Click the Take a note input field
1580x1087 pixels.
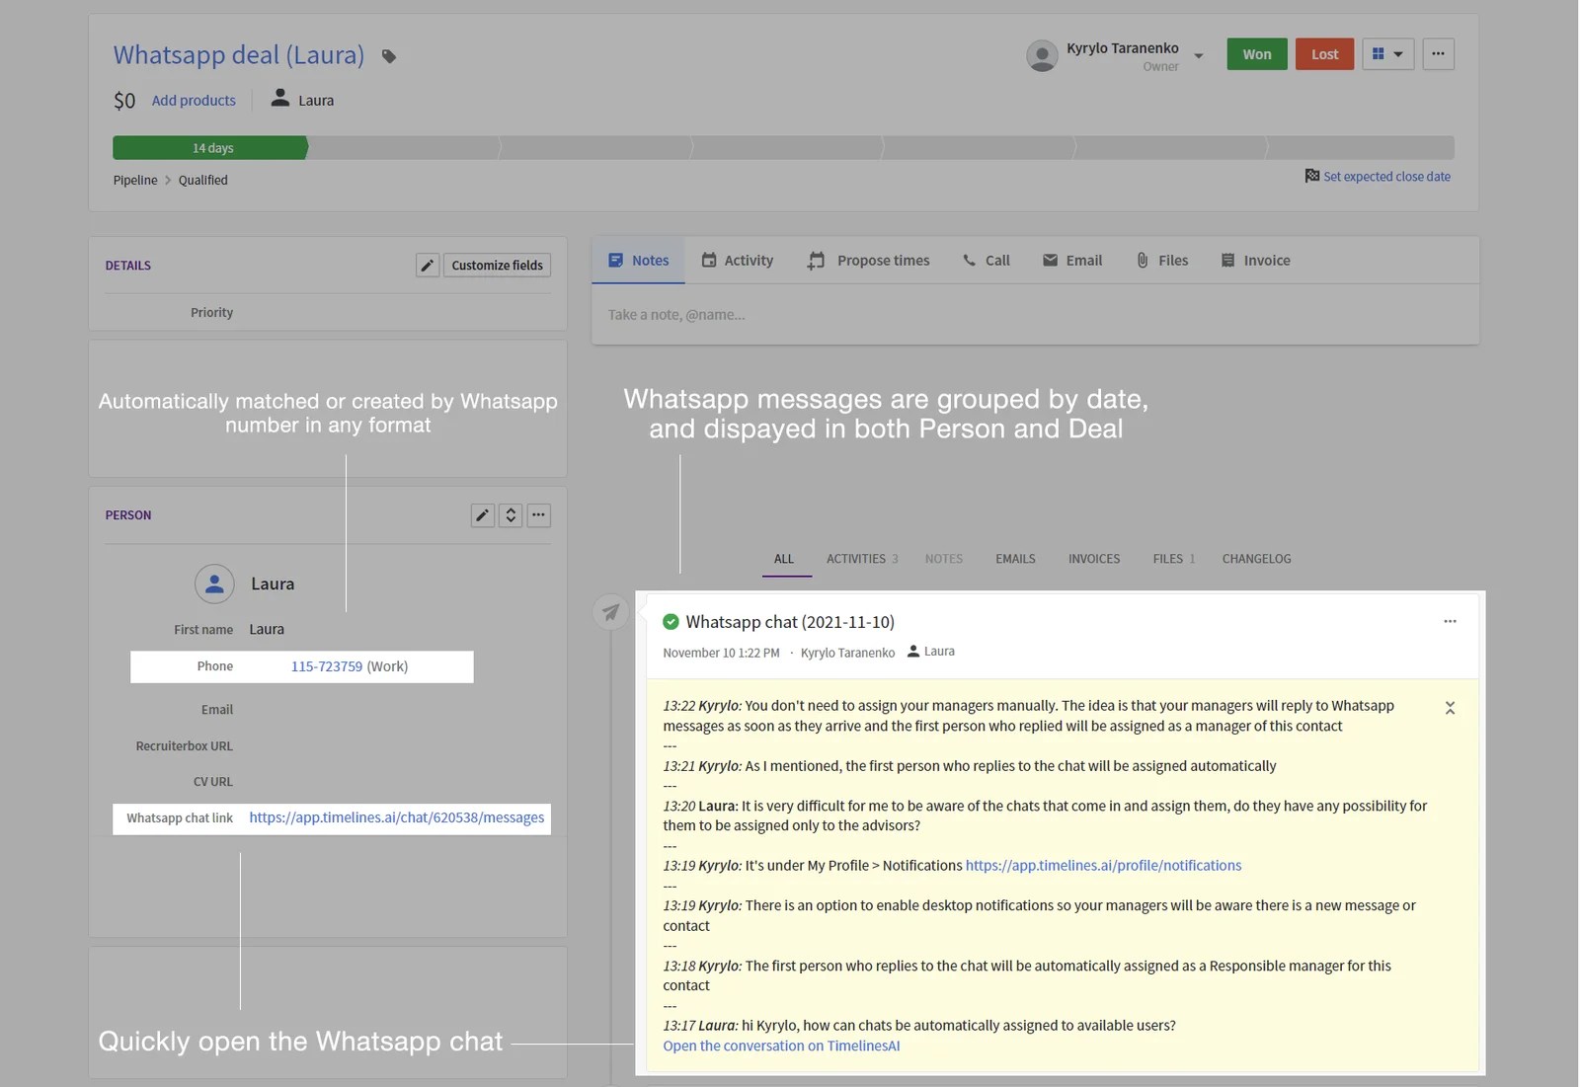tap(1035, 315)
